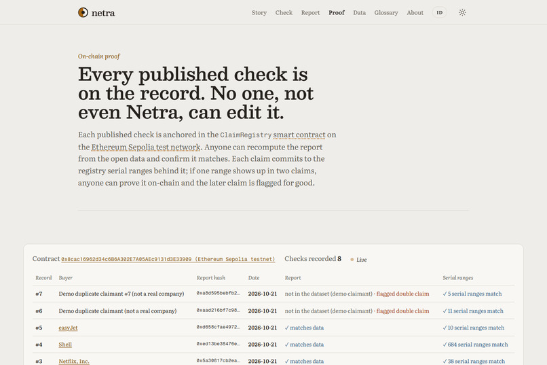Screen dimensions: 547x365
Task: Click record number #4
Action: [x=39, y=345]
